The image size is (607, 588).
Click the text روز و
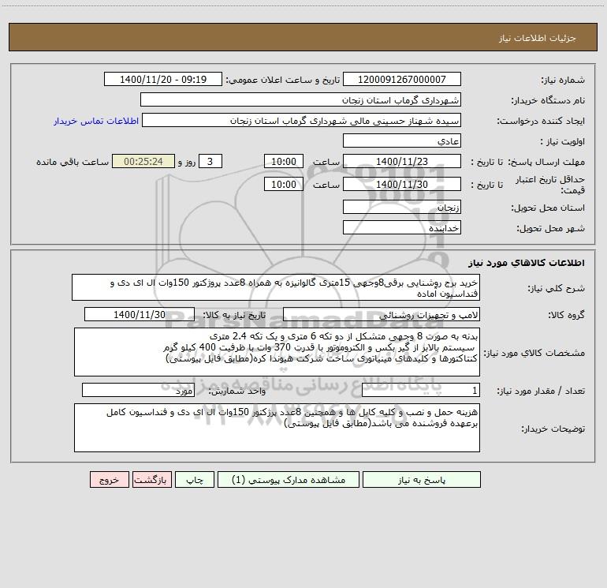(187, 162)
